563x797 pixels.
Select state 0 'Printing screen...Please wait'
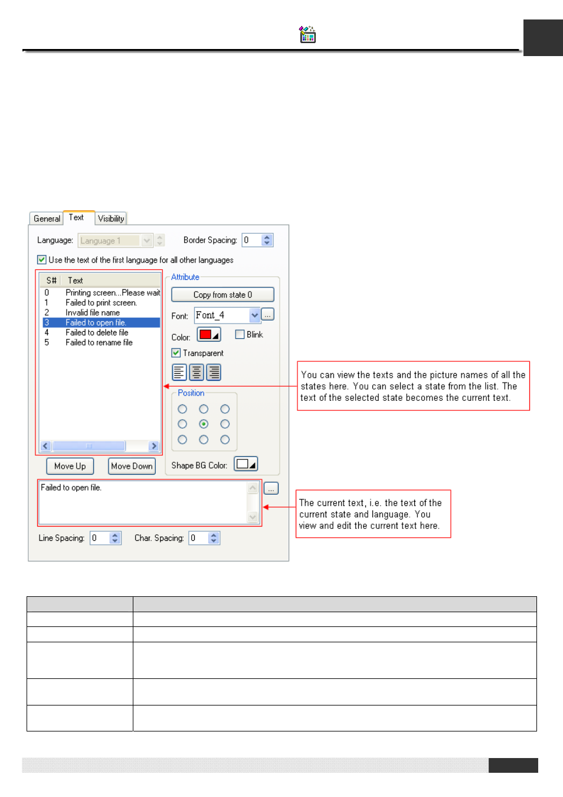point(102,293)
